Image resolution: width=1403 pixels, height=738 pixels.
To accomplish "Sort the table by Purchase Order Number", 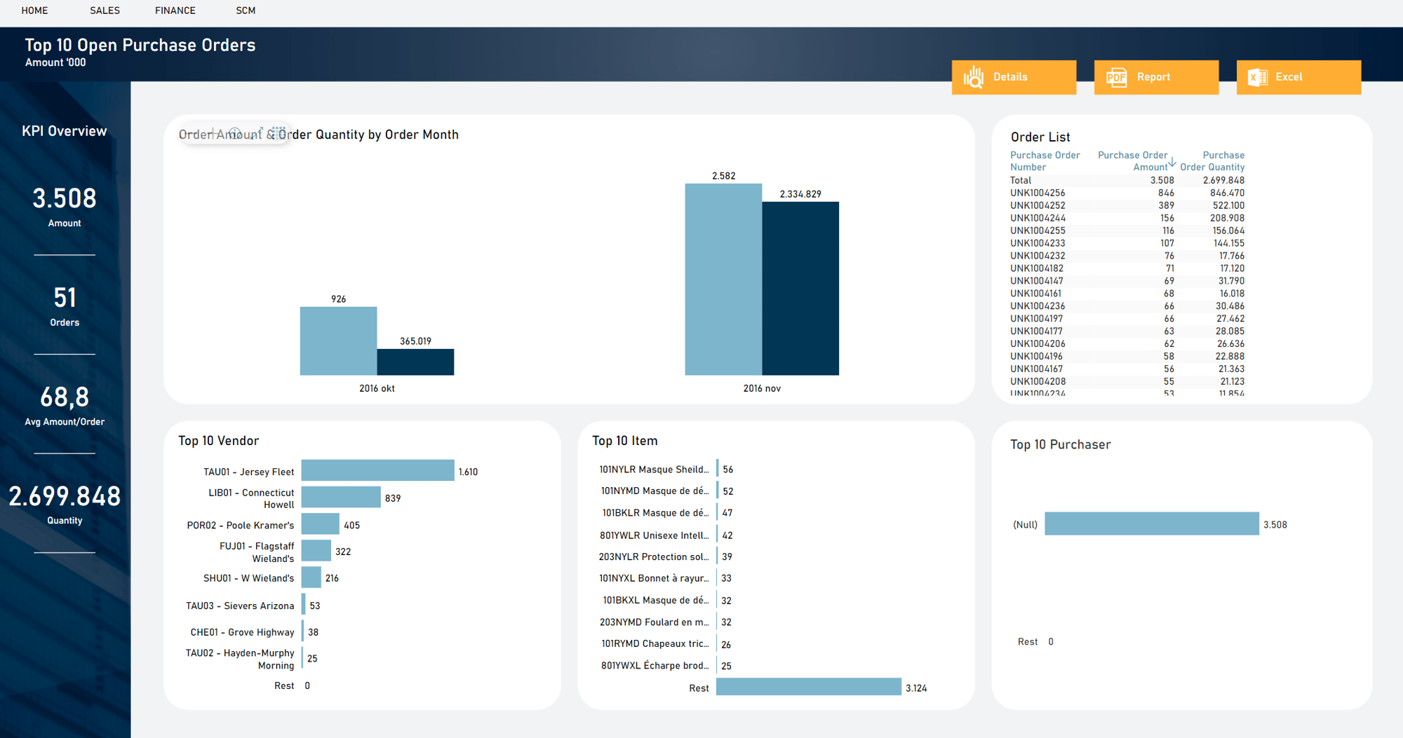I will pyautogui.click(x=1045, y=160).
